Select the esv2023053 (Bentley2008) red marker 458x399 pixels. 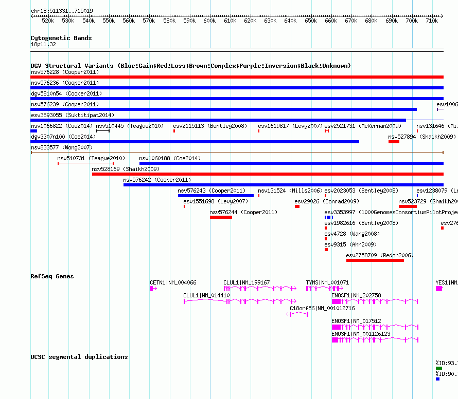point(325,196)
